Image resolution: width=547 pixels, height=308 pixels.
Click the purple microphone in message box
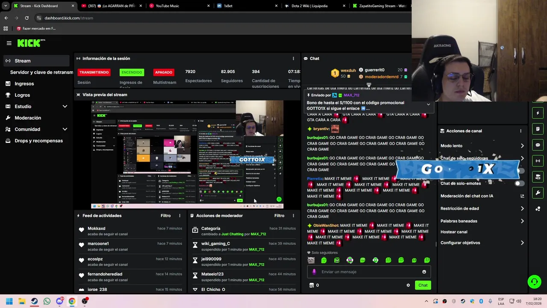click(x=314, y=272)
